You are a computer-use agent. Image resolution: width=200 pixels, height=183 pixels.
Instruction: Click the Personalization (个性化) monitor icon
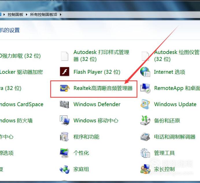point(64,153)
